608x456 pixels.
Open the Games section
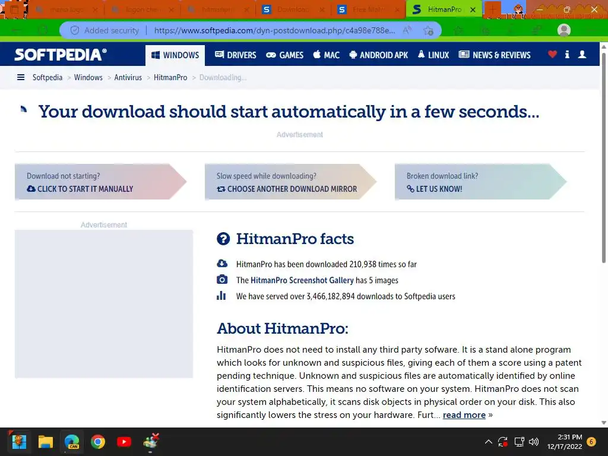(x=284, y=55)
